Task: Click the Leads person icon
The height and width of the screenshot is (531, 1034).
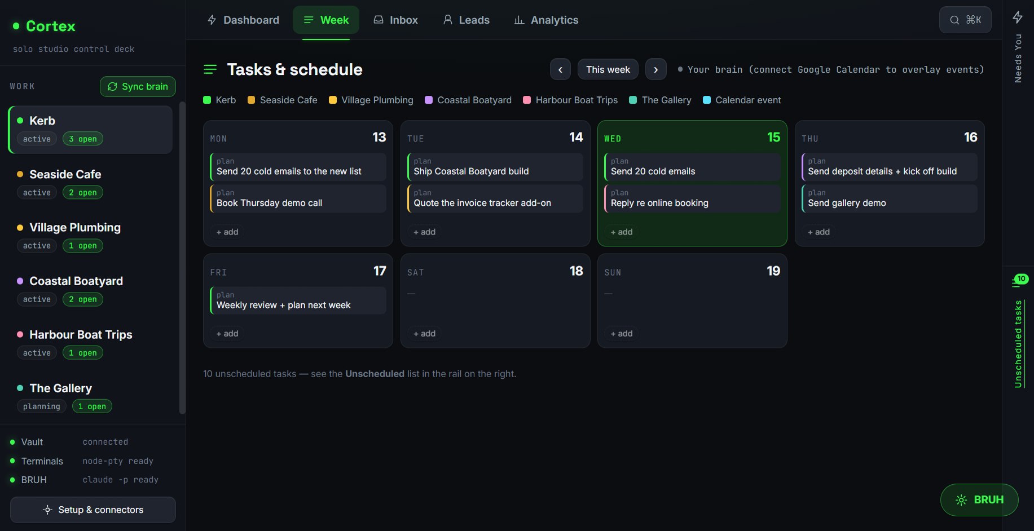Action: (x=448, y=20)
